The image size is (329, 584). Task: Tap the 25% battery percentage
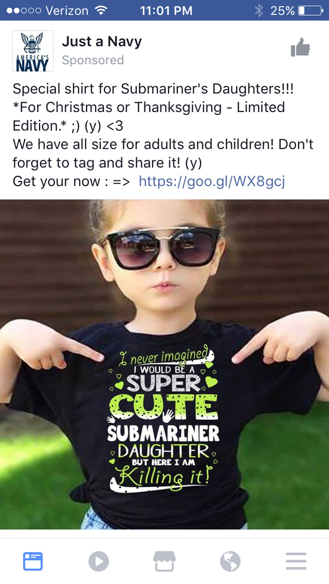pyautogui.click(x=282, y=10)
